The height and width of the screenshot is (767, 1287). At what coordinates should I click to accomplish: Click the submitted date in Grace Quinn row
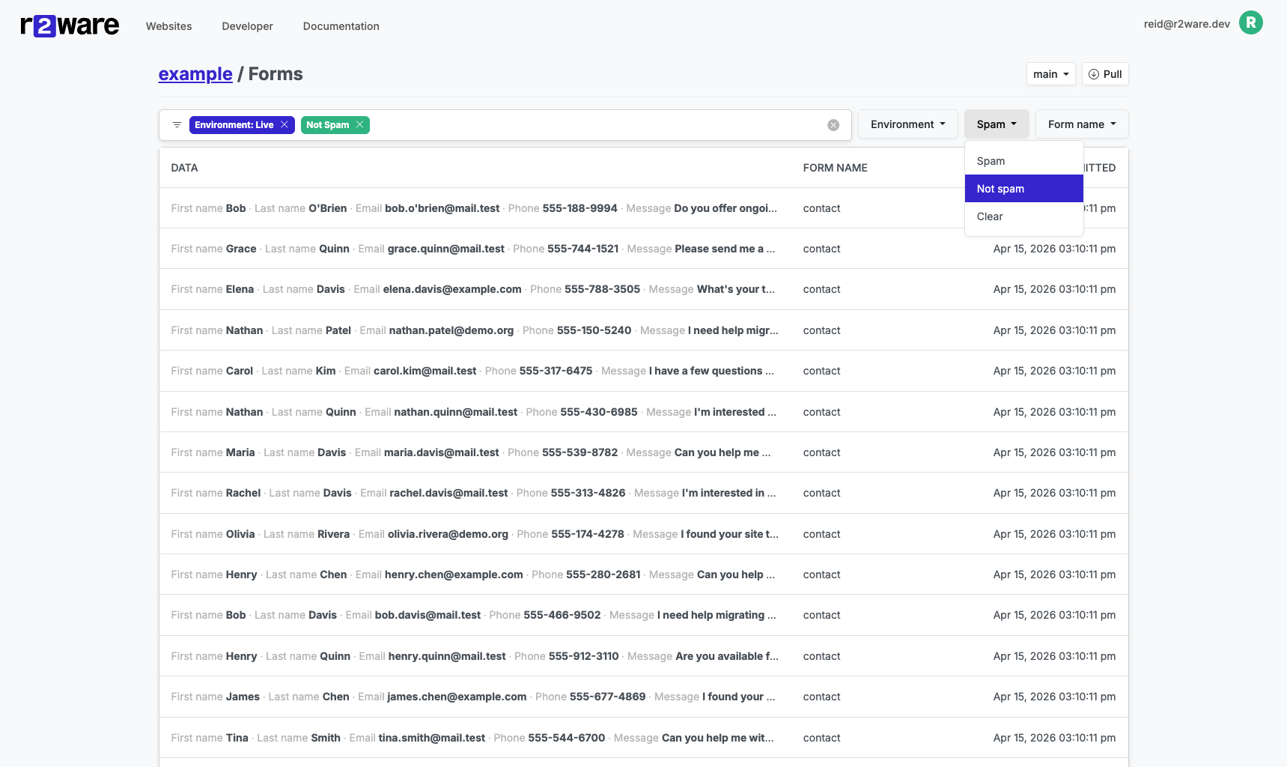click(1054, 249)
